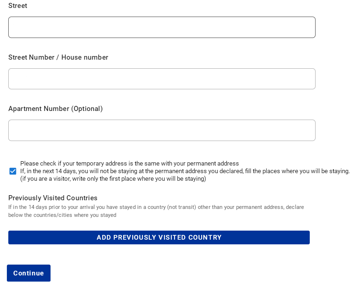
Task: Click the Street field label
Action: click(x=18, y=6)
